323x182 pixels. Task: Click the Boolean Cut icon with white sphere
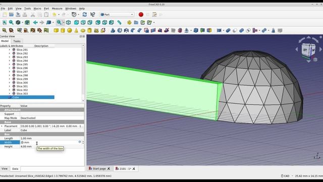pos(235,30)
